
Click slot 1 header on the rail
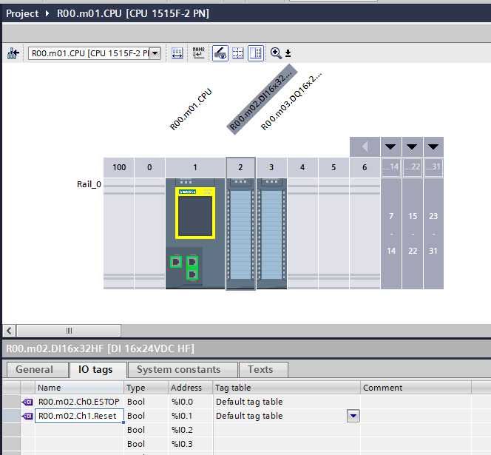195,167
